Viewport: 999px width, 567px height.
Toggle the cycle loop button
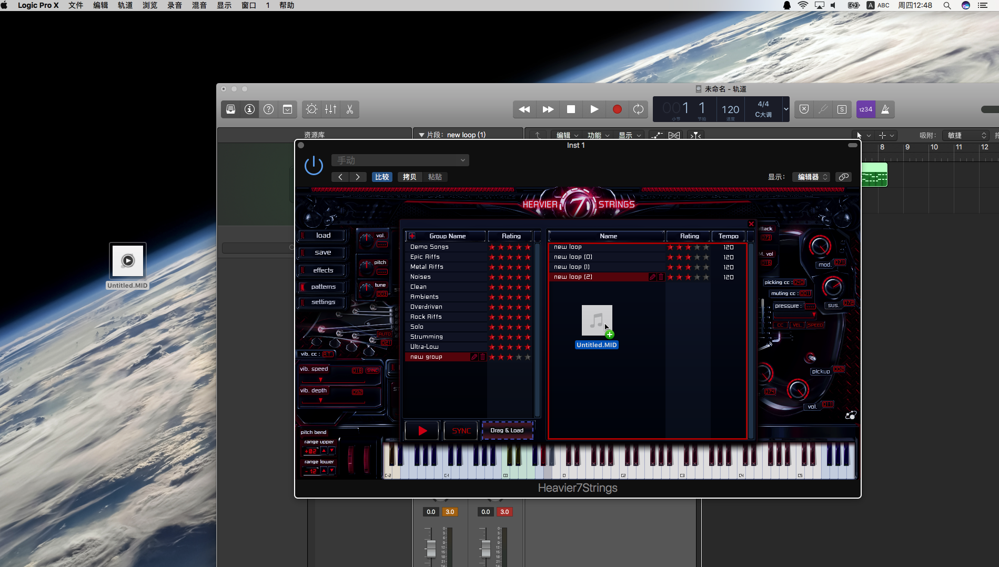click(x=638, y=109)
